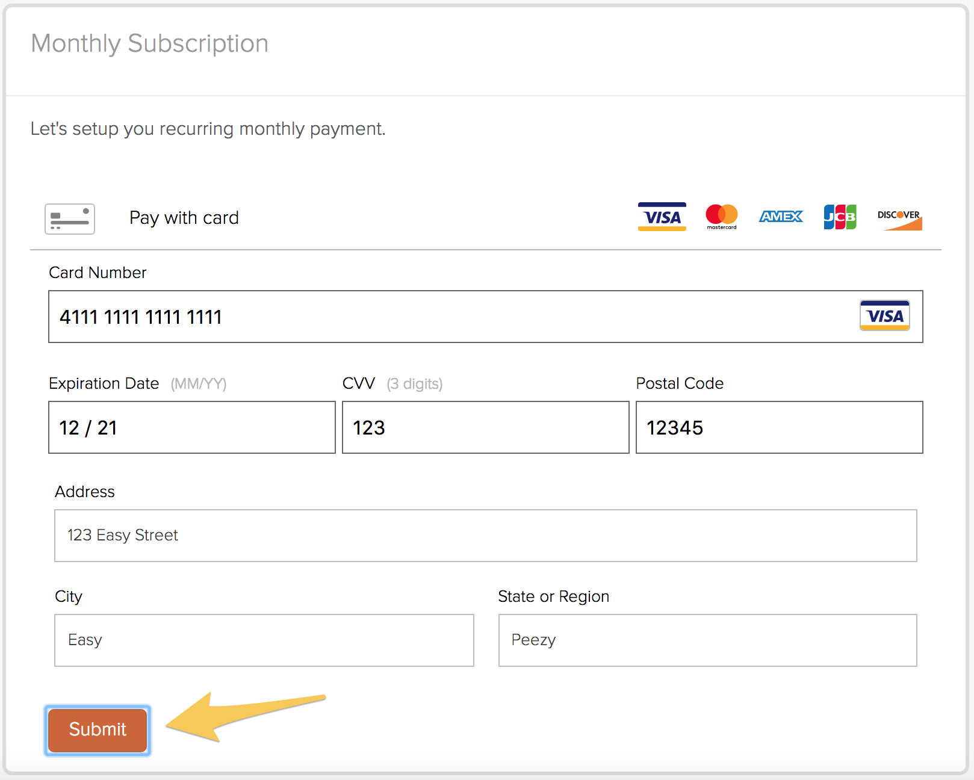Edit the Postal Code field
Viewport: 974px width, 780px height.
tap(780, 427)
